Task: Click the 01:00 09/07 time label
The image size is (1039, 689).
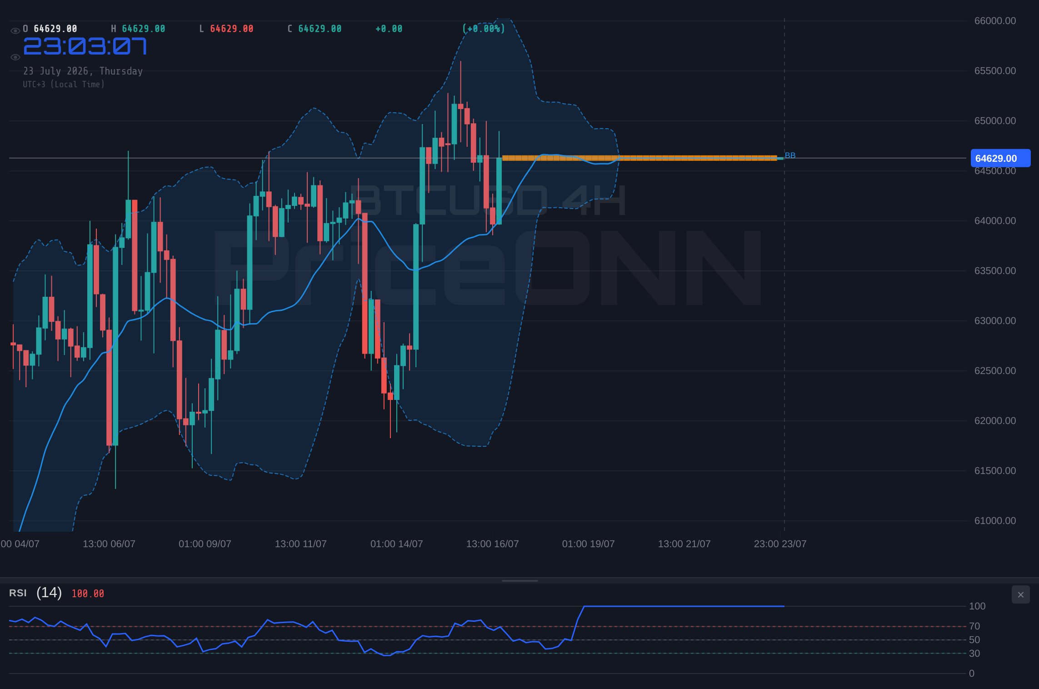Action: click(x=205, y=544)
